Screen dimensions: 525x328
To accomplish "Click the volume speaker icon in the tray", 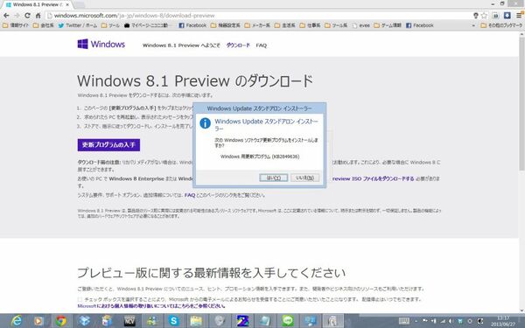I will [x=451, y=321].
